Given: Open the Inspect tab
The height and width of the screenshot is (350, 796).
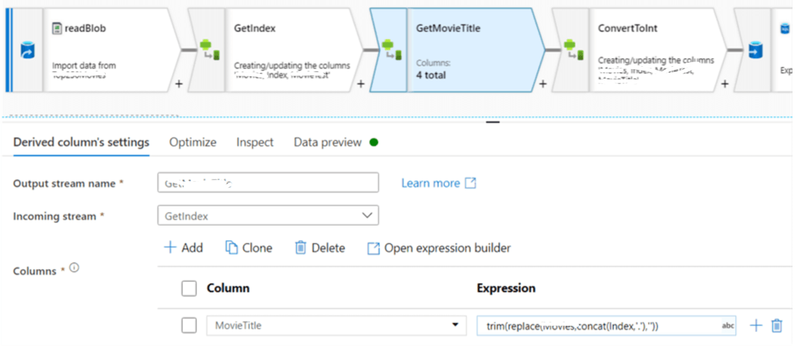Looking at the screenshot, I should point(255,142).
